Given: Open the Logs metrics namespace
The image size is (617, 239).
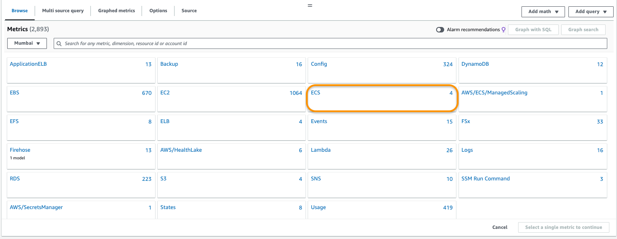Looking at the screenshot, I should [x=533, y=156].
